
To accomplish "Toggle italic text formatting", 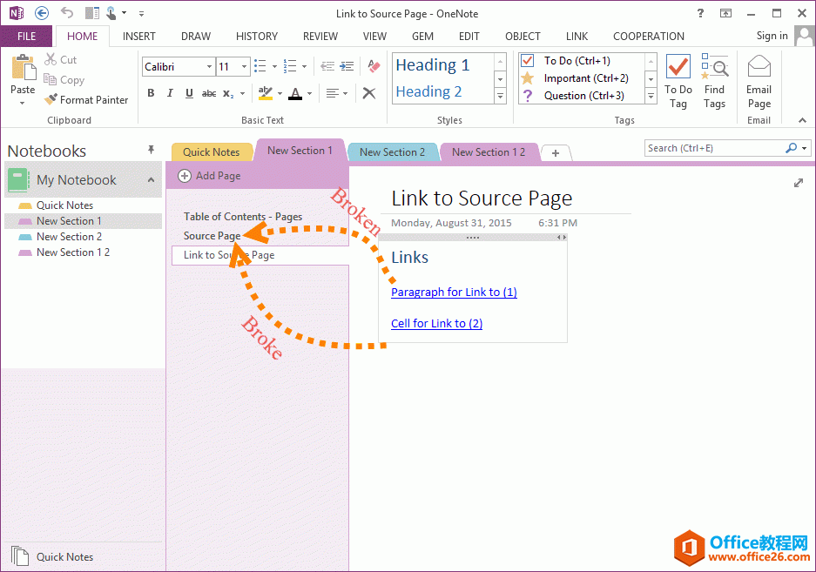I will click(170, 93).
